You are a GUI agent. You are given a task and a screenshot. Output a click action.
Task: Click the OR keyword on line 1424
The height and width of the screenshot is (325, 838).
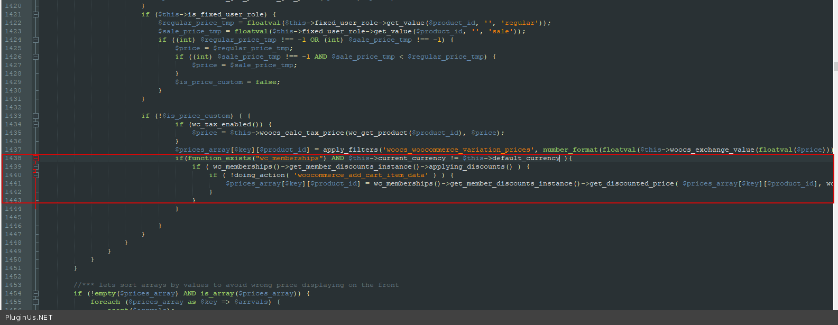(x=315, y=40)
